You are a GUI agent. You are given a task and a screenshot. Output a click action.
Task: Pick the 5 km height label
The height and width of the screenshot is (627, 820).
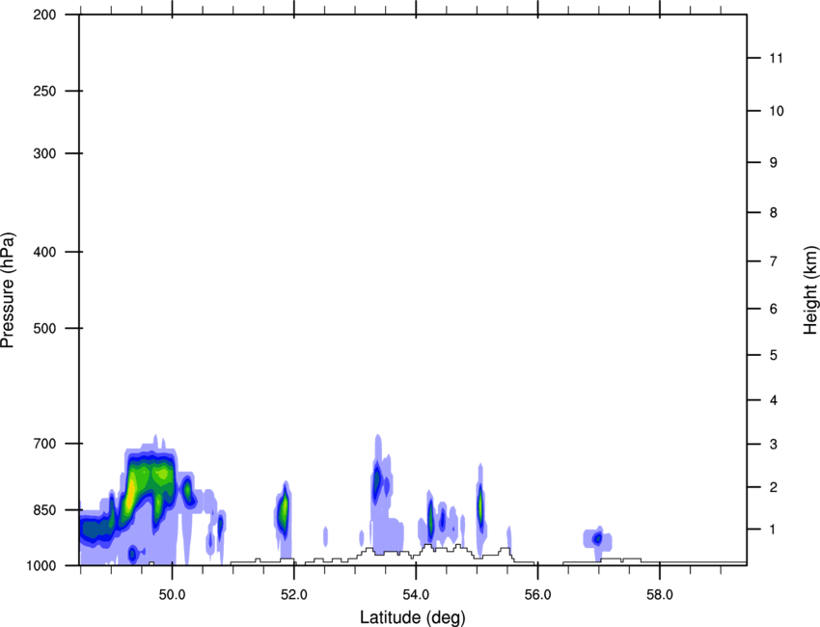click(774, 356)
